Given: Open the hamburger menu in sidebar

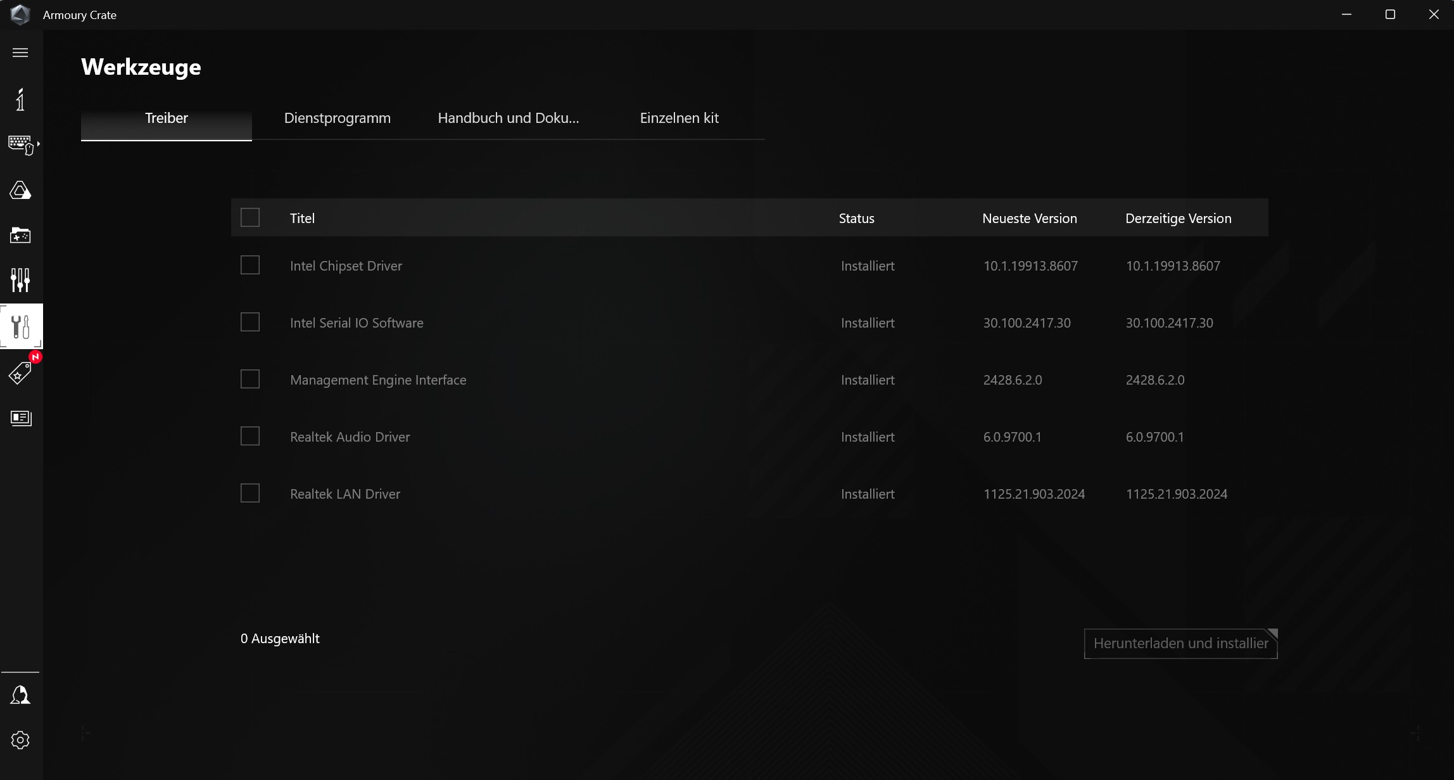Looking at the screenshot, I should coord(20,53).
